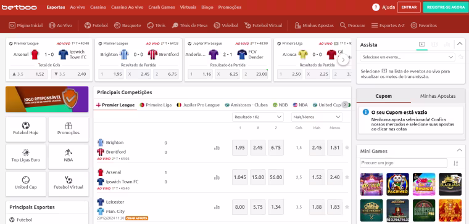
Task: Open European Roulette Pro mini game
Action: [424, 210]
